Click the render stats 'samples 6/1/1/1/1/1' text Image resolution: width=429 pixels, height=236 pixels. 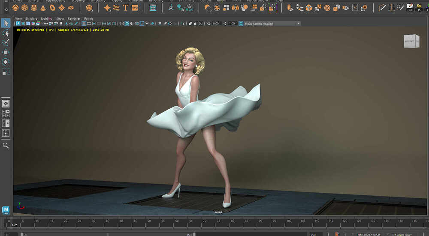tap(73, 30)
